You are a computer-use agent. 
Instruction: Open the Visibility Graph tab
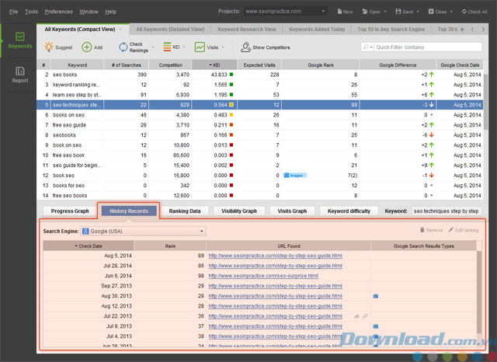click(x=240, y=211)
